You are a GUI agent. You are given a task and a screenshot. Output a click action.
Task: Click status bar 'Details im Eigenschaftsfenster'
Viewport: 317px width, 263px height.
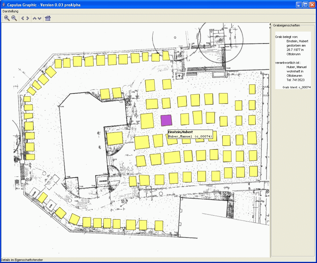pos(22,260)
